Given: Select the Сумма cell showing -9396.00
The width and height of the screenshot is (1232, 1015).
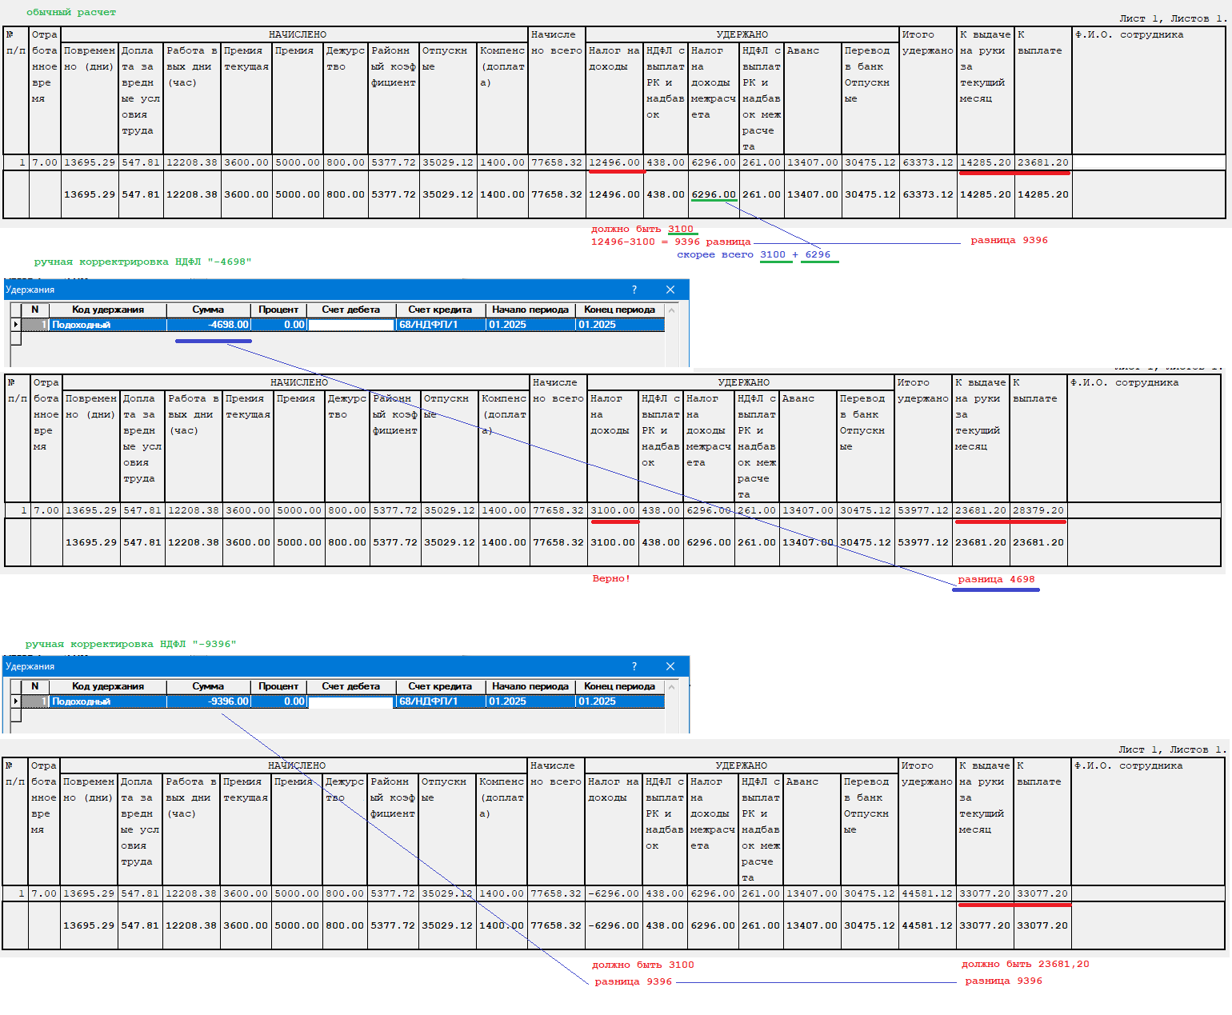Looking at the screenshot, I should click(209, 701).
